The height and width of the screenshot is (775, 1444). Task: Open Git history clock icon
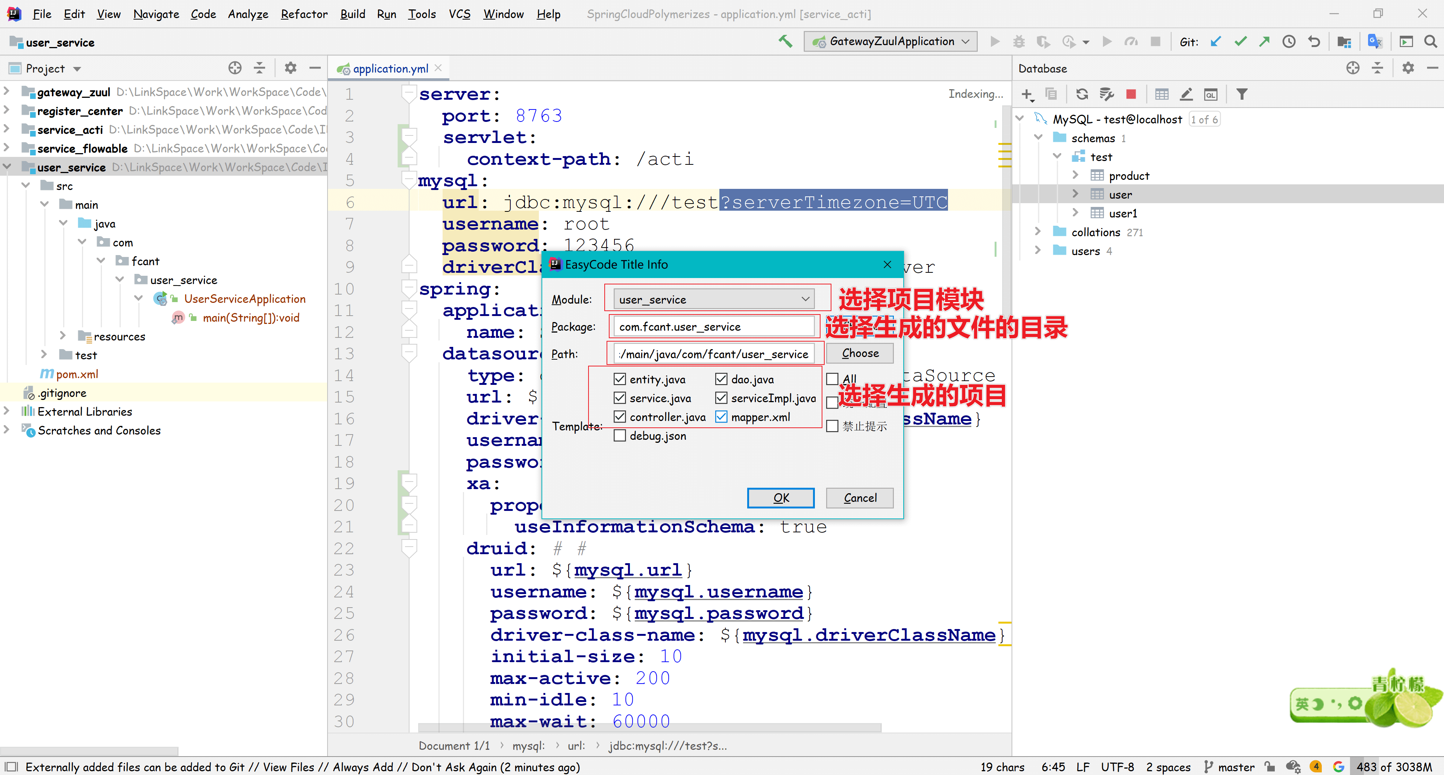tap(1289, 41)
